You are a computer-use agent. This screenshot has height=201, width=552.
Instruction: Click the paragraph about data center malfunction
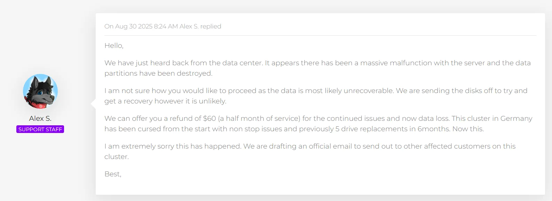click(x=317, y=68)
